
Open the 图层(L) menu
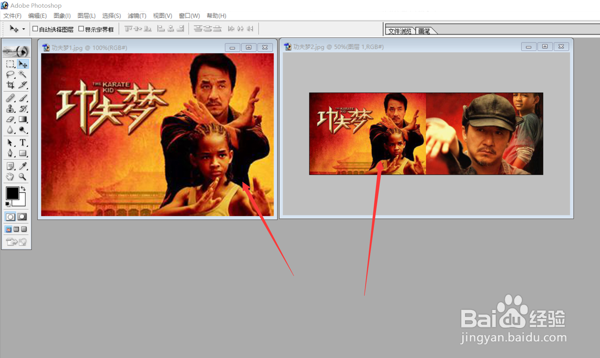(x=87, y=16)
